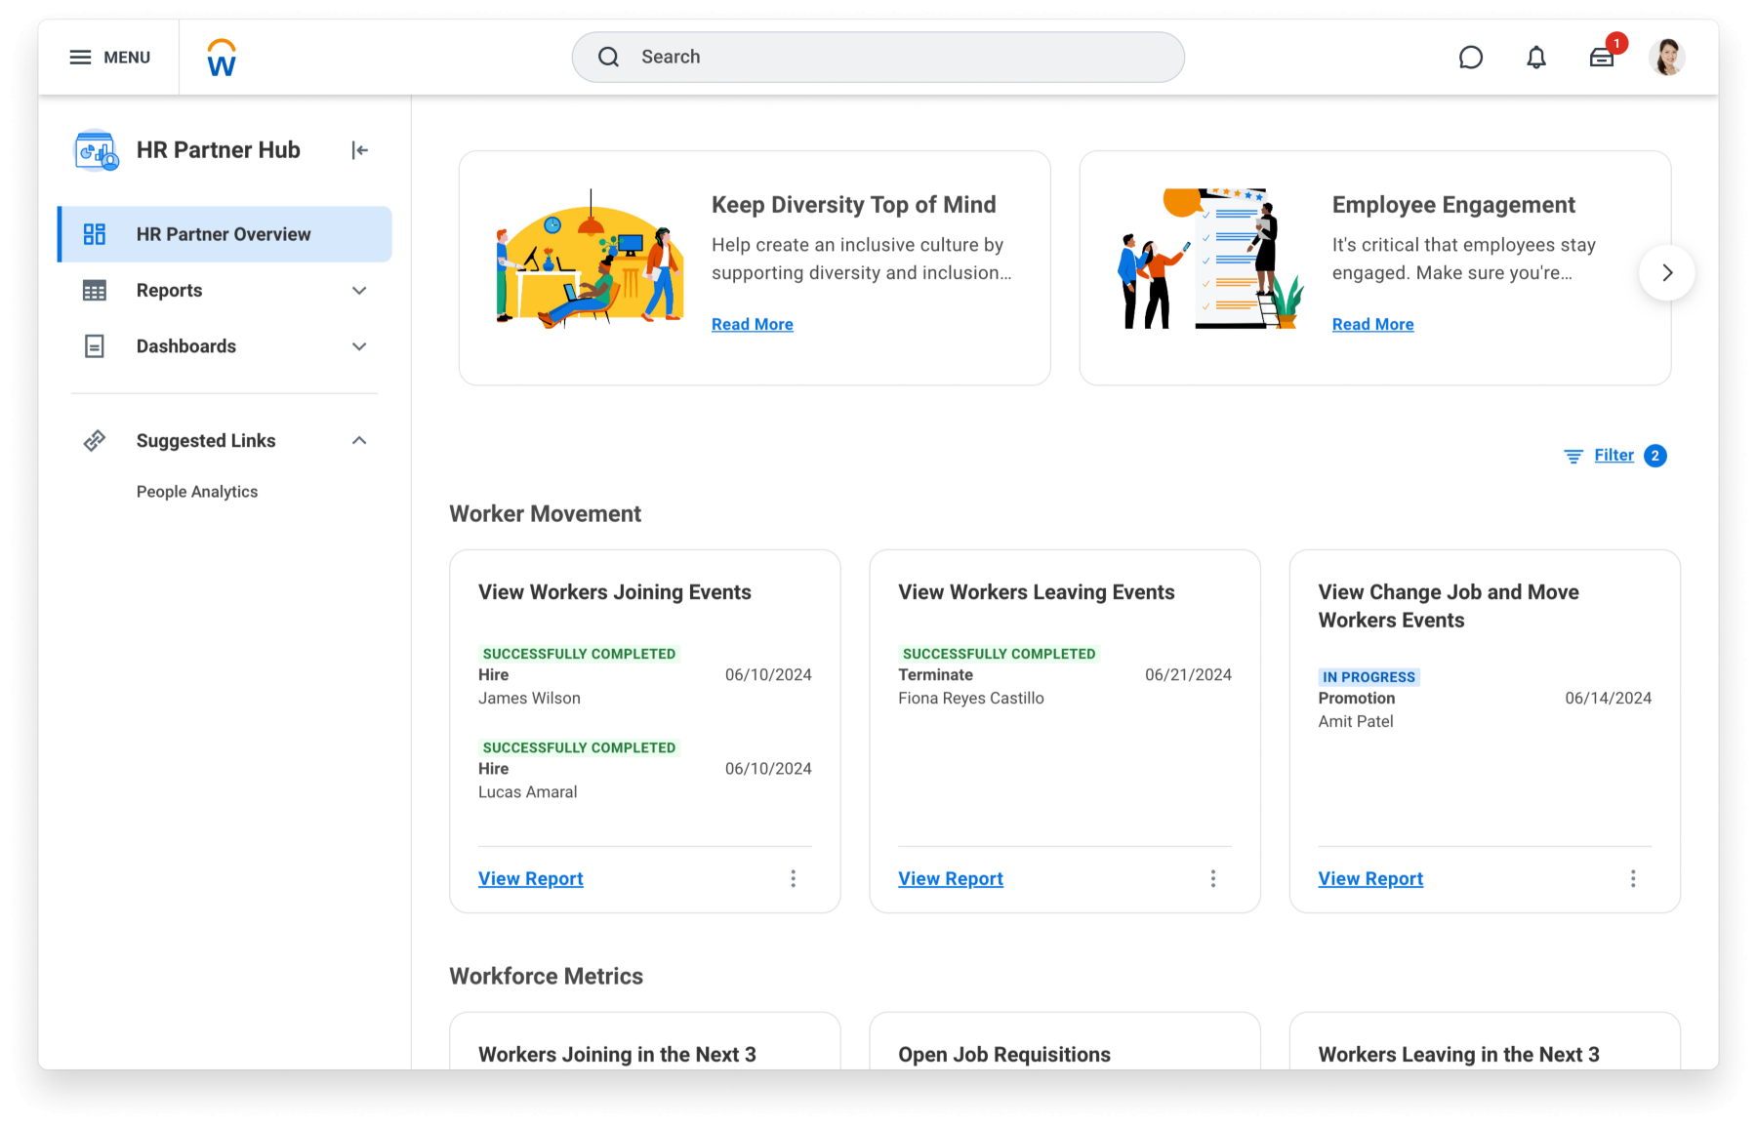The width and height of the screenshot is (1757, 1127).
Task: Open options menu for Workers Joining Events
Action: tap(793, 879)
